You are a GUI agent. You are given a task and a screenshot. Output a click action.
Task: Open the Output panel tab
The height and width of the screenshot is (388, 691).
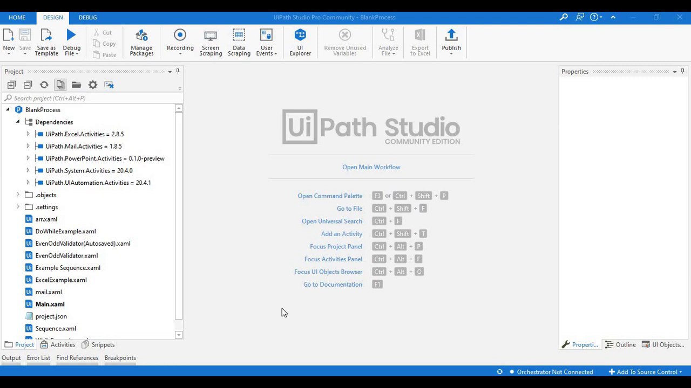(11, 358)
